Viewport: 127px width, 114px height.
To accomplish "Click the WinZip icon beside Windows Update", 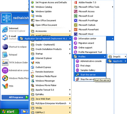I will point(33,16).
